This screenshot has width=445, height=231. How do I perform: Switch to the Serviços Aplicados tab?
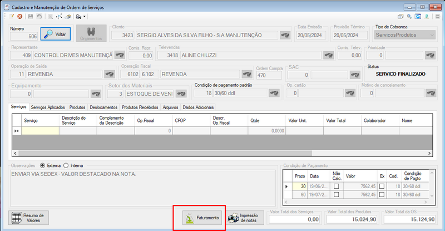point(48,107)
